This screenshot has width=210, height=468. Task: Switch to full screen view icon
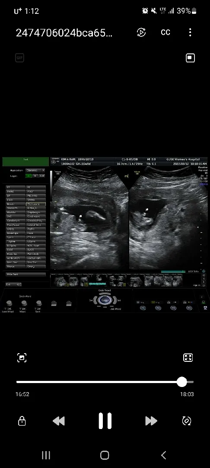188,357
